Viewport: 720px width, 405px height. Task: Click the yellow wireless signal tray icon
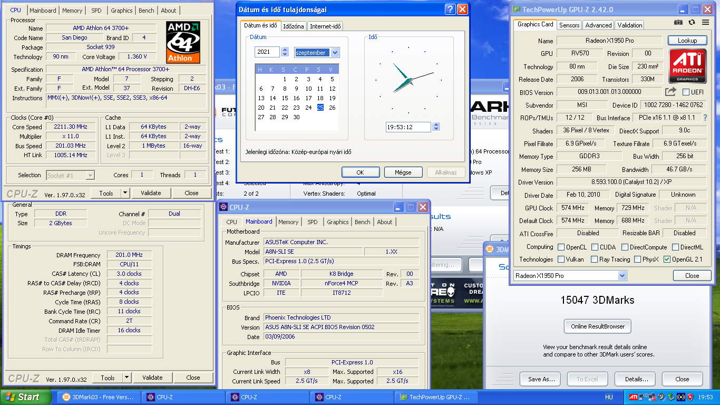(x=681, y=397)
